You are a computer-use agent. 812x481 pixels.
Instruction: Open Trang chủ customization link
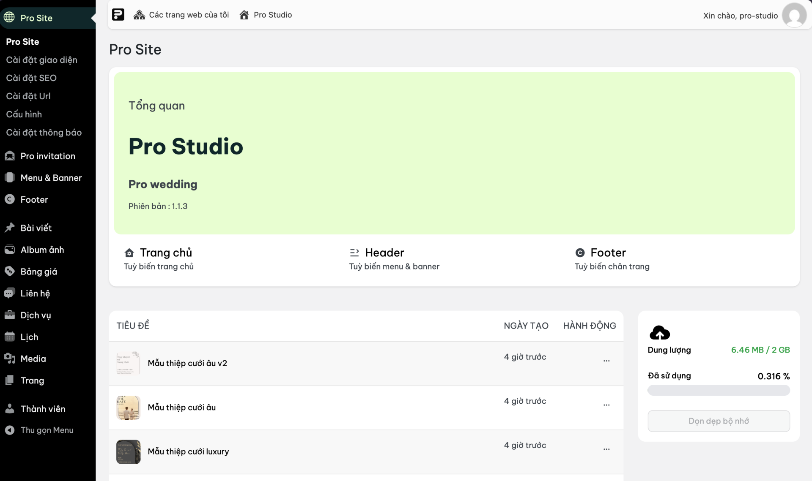pos(165,253)
